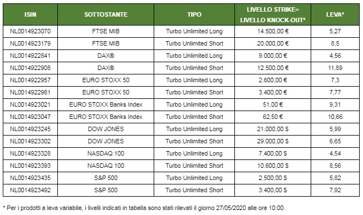
Task: Select the 2.600,00 € strike level cell
Action: 273,80
